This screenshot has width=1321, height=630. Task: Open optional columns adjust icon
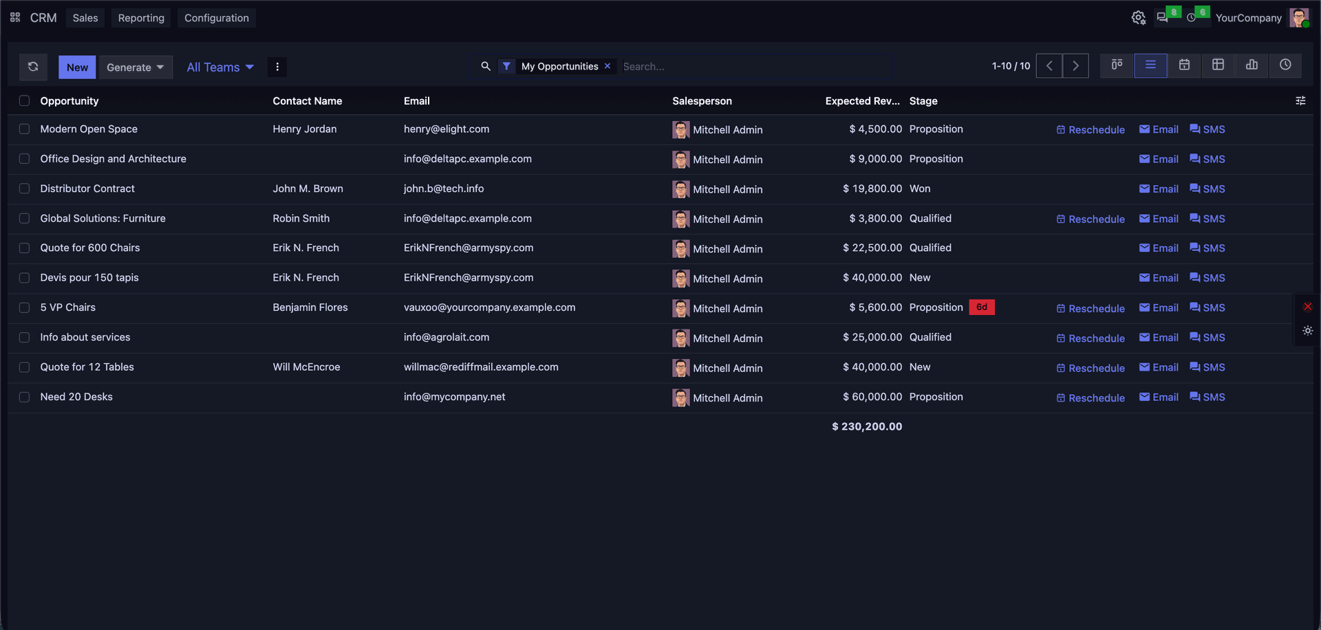coord(1300,100)
